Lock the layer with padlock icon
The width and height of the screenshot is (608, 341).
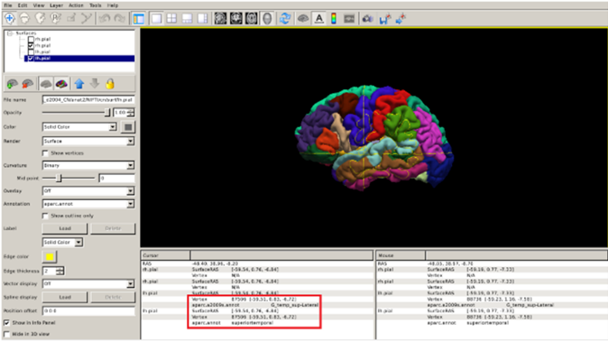pyautogui.click(x=110, y=83)
